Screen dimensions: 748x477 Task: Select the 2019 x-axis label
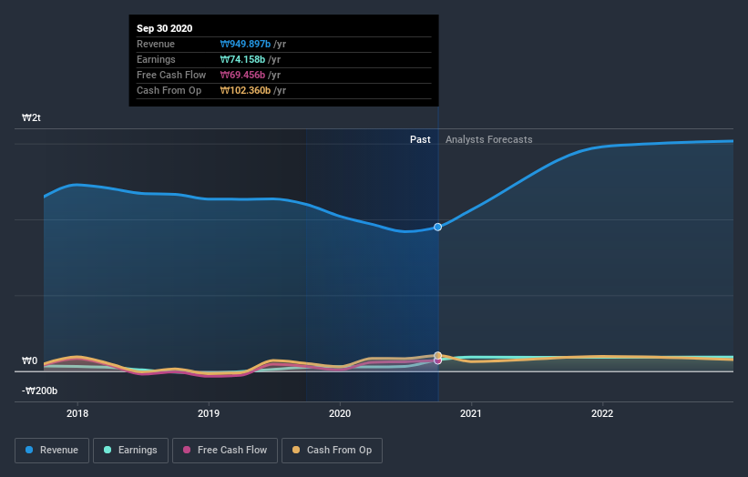pyautogui.click(x=209, y=413)
